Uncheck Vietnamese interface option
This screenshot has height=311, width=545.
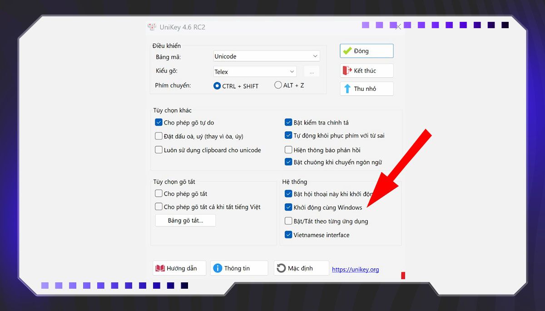click(x=288, y=235)
